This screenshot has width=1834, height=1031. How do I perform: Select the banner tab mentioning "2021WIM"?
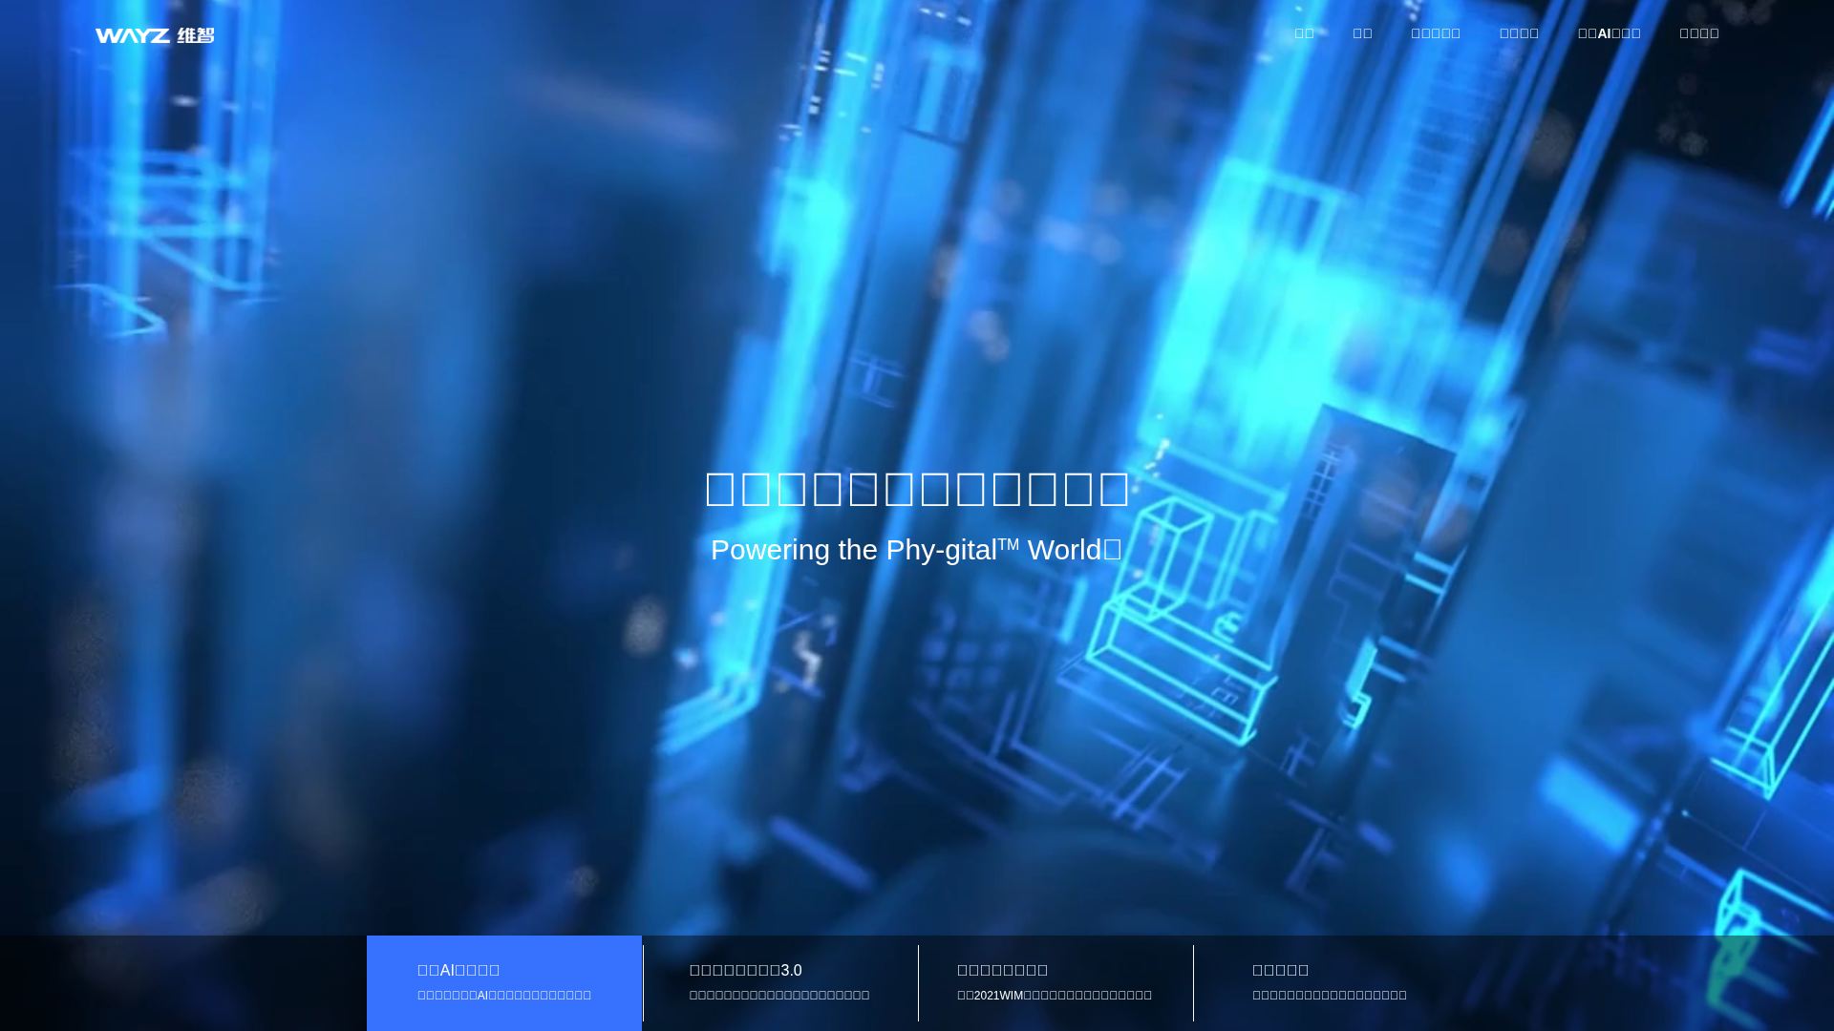point(1055,983)
